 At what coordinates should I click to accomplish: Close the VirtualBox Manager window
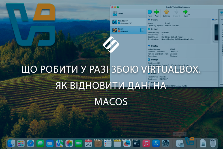click(x=112, y=7)
